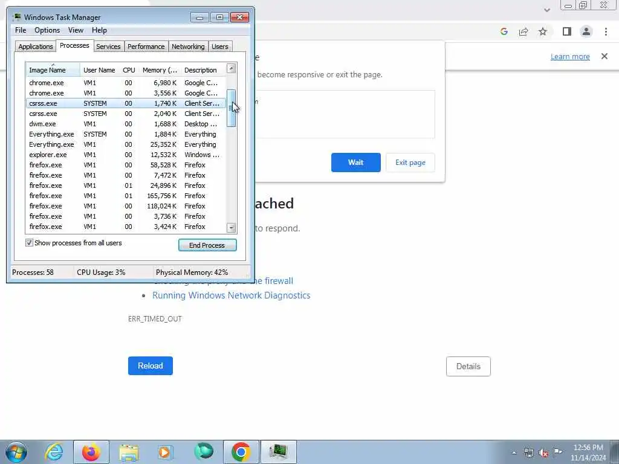The image size is (619, 464).
Task: Select Everything.exe row using 25,352 K
Action: pos(126,144)
